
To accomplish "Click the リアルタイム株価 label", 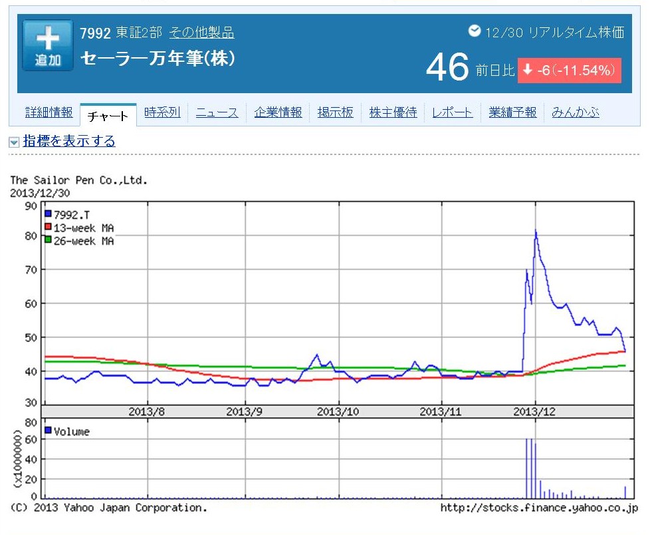I will pyautogui.click(x=576, y=32).
